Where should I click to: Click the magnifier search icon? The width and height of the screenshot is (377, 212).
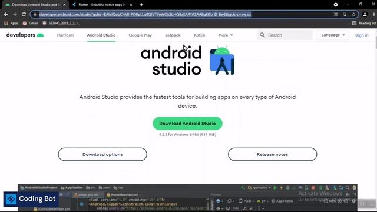262,35
